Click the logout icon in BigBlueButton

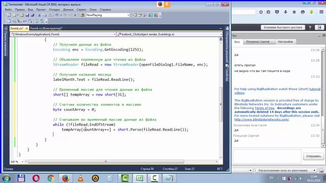click(319, 27)
